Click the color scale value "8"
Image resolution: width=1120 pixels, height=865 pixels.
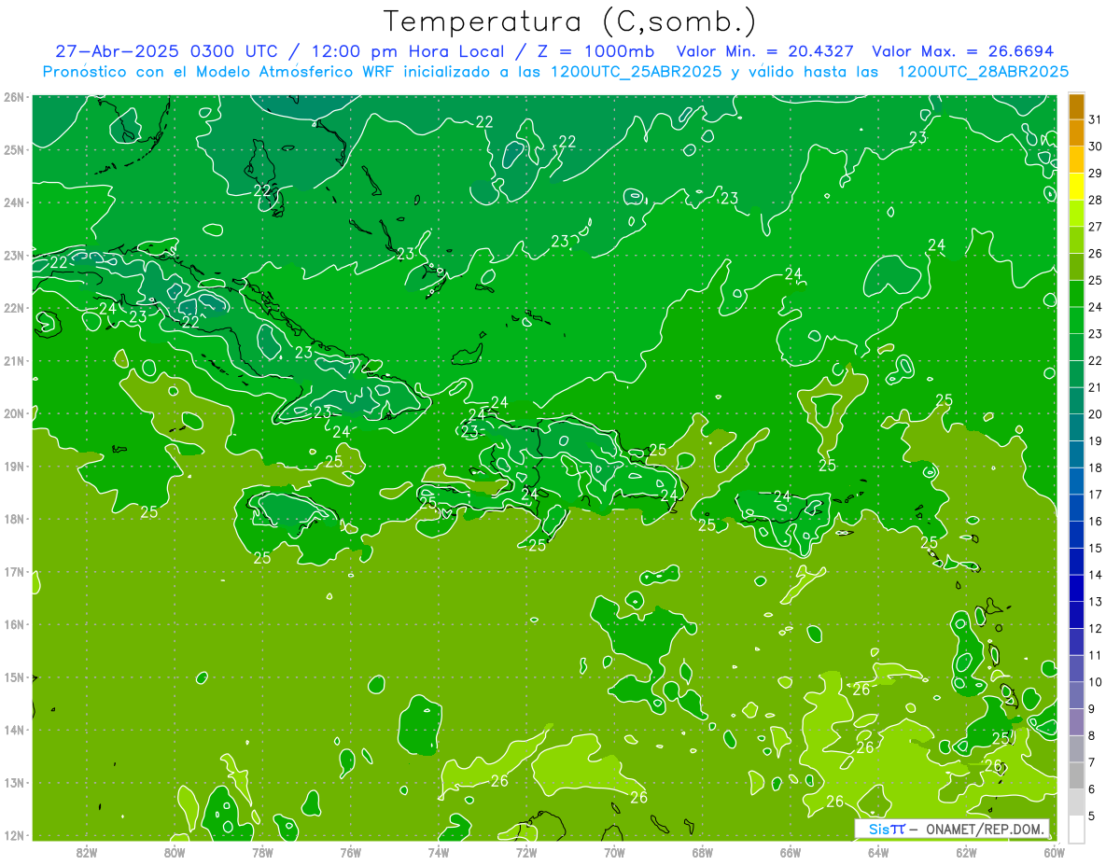[x=1092, y=735]
